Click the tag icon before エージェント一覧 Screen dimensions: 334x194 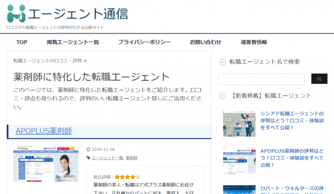[x=88, y=157]
